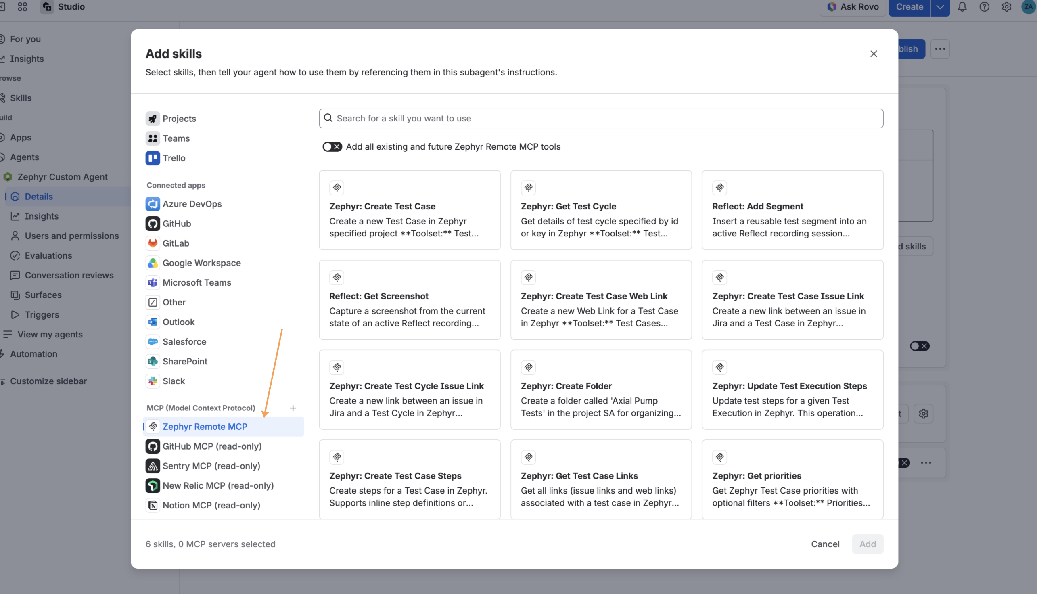Select Zephyr: Create Test Case card
Viewport: 1037px width, 594px height.
[409, 210]
